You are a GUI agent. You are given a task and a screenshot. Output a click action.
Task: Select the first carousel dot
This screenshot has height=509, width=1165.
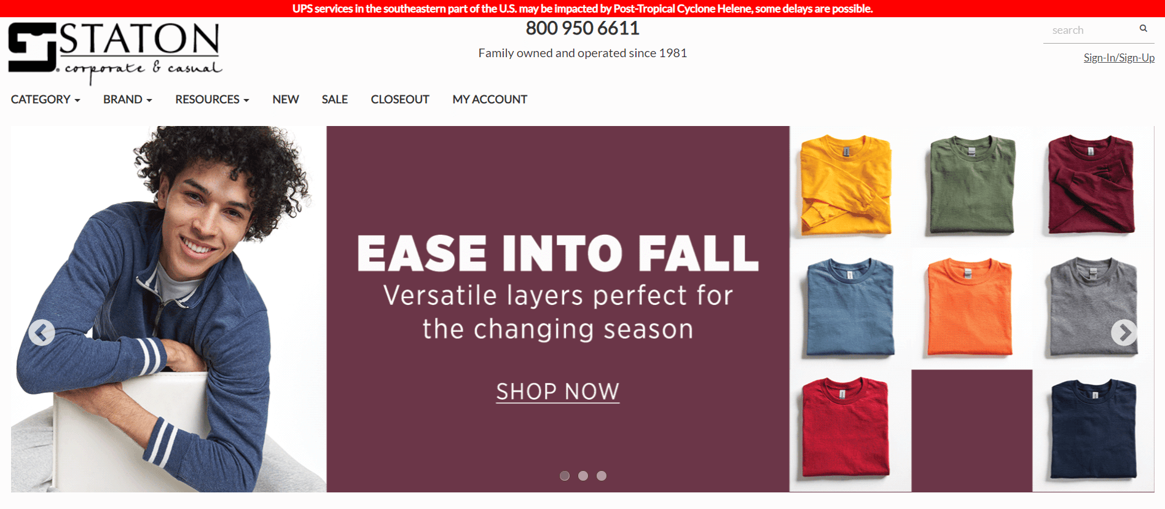point(565,476)
